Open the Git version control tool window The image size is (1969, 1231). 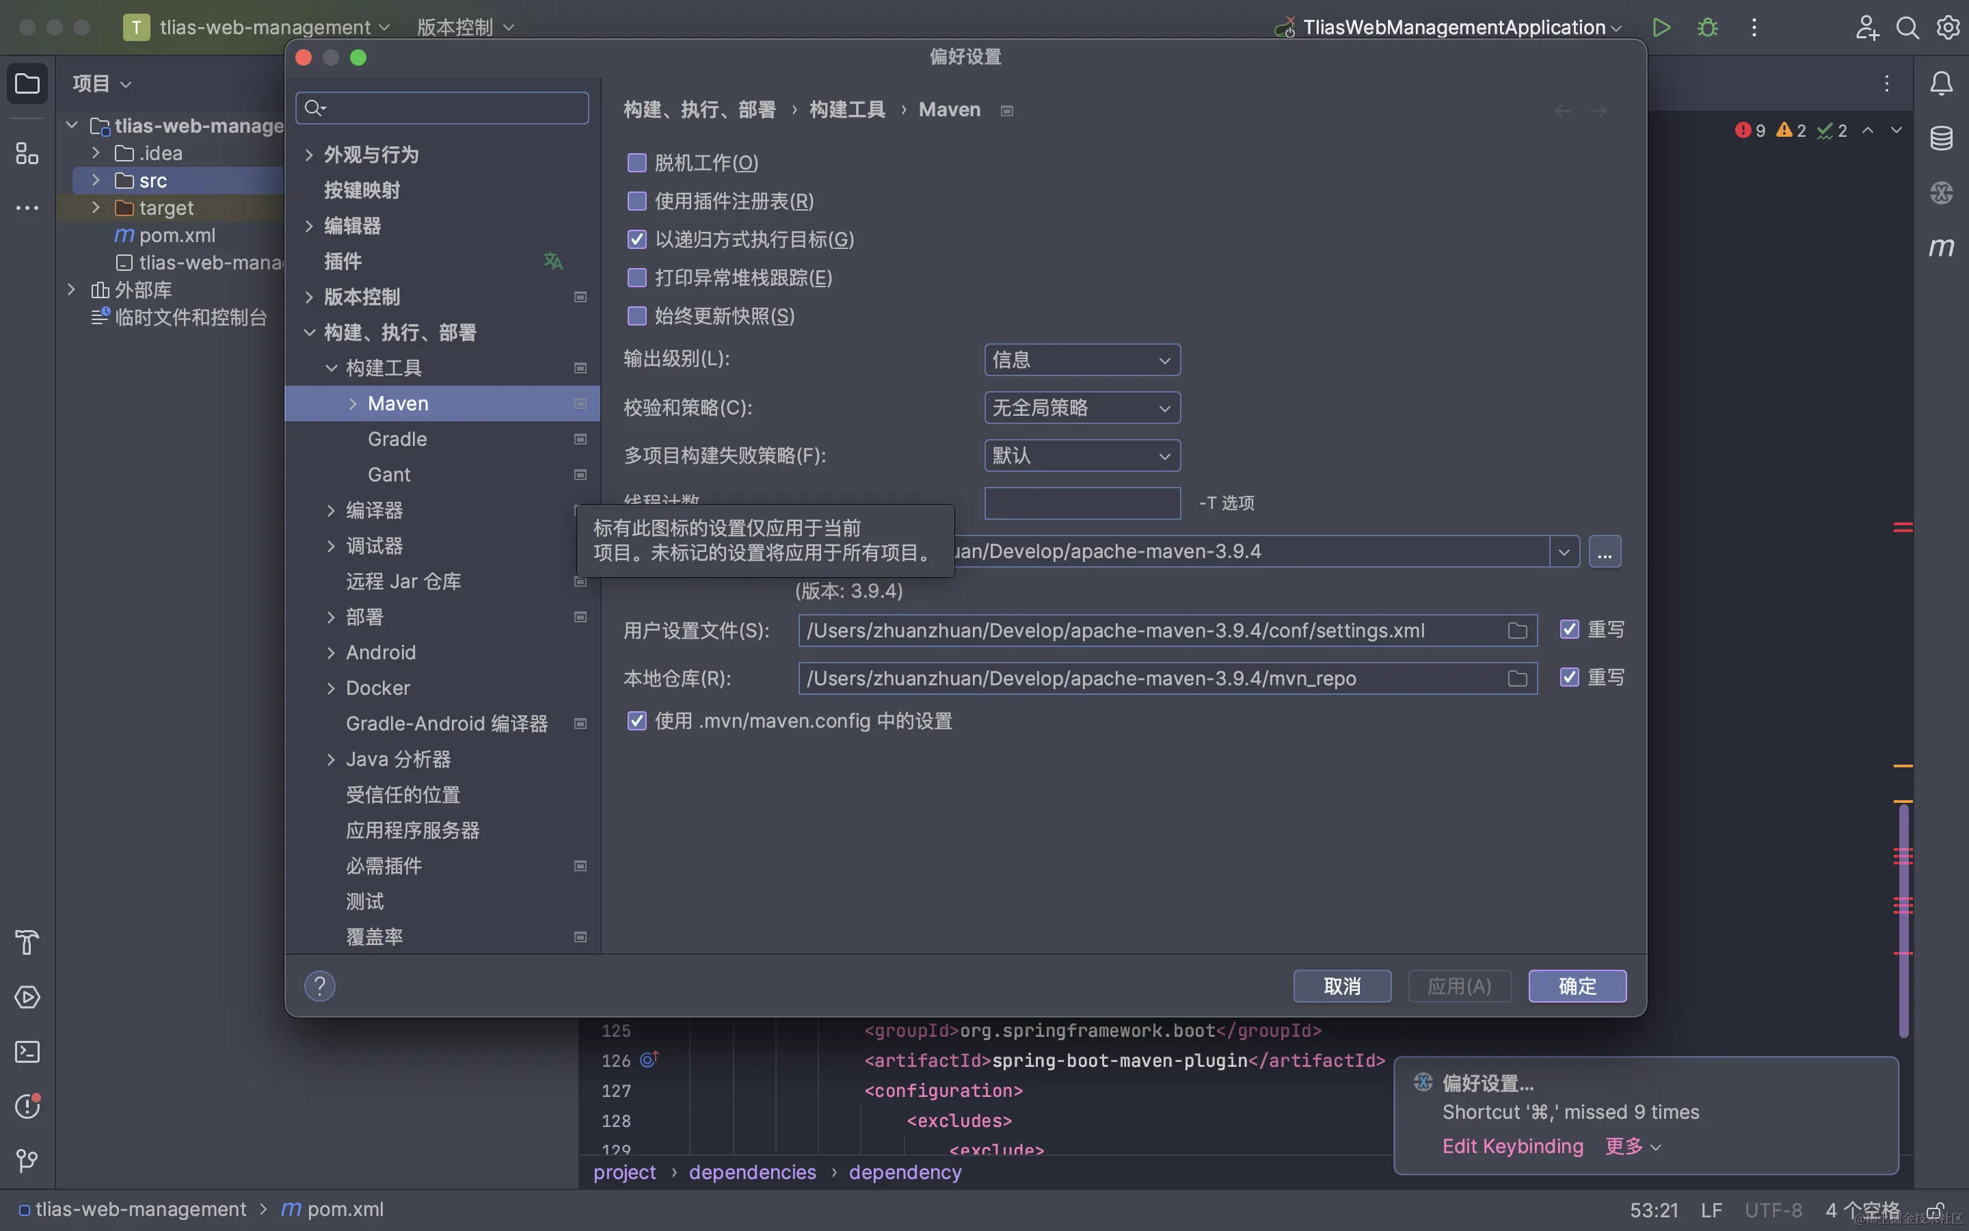tap(27, 1159)
